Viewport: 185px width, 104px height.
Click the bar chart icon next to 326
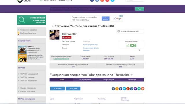(128, 46)
